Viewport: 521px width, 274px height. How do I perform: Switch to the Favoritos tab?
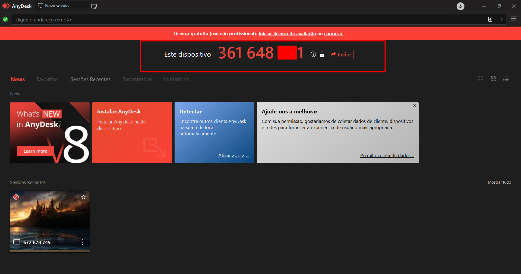48,79
